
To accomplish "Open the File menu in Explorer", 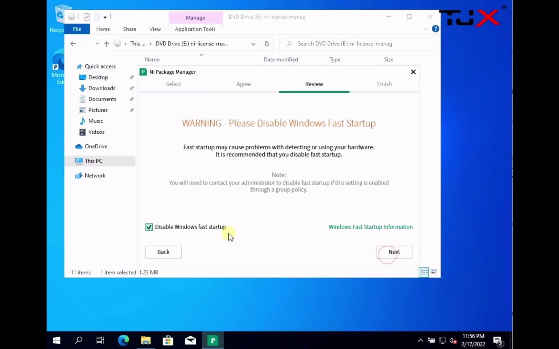I will (x=77, y=29).
